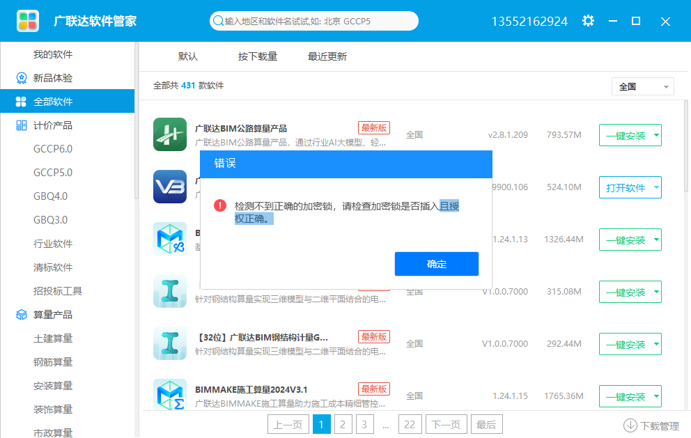Switch to the 默认 sort tab
The image size is (691, 438).
click(x=188, y=56)
